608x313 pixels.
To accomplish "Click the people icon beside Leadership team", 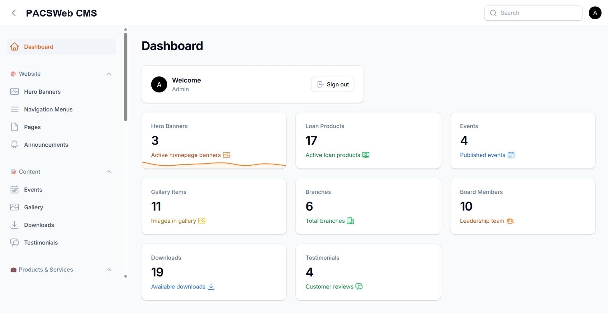I will 510,221.
